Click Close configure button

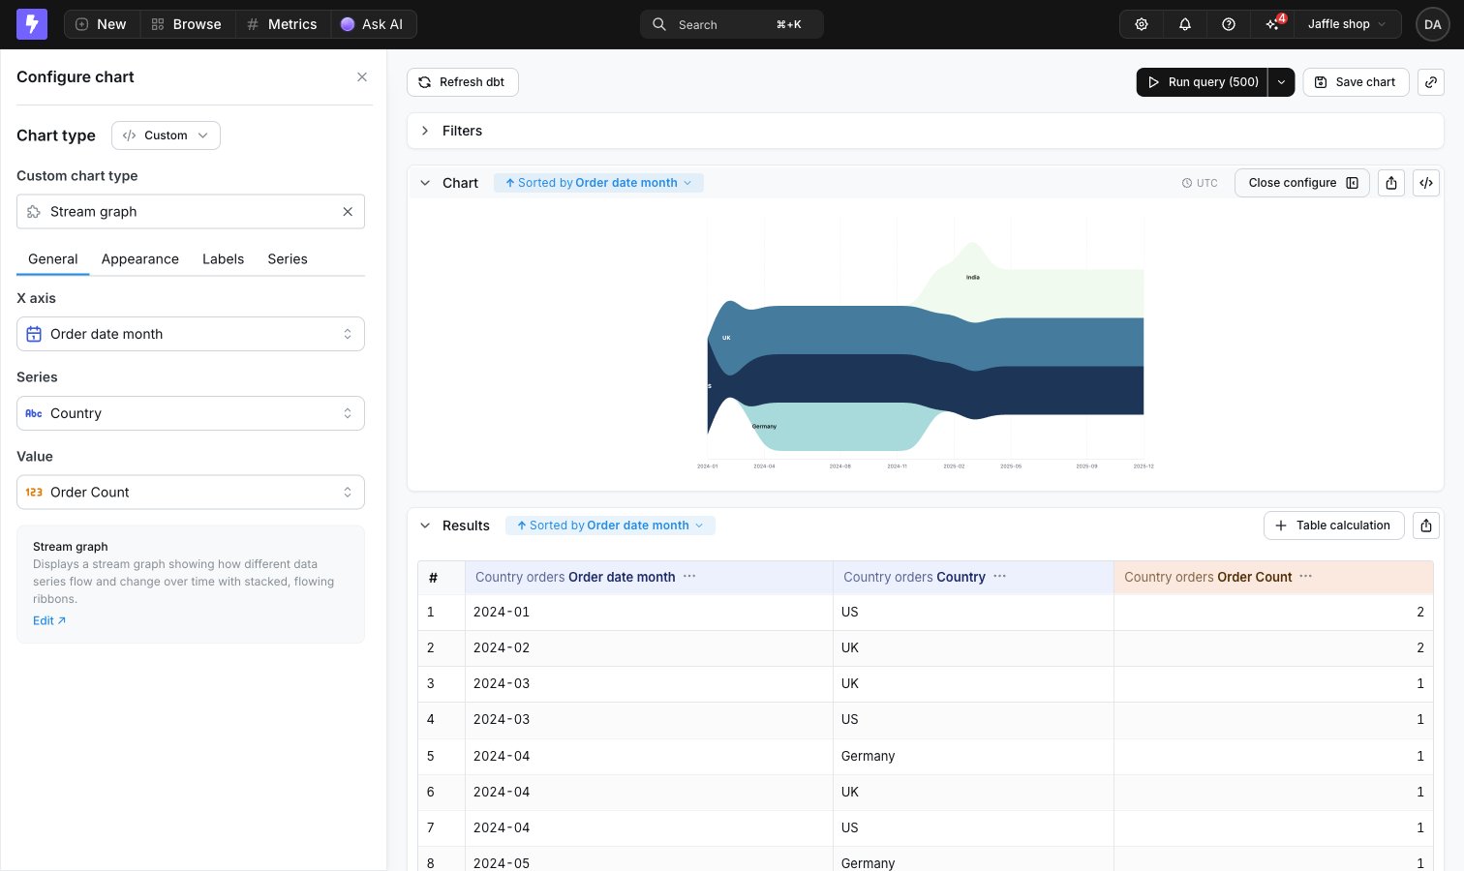click(1302, 183)
